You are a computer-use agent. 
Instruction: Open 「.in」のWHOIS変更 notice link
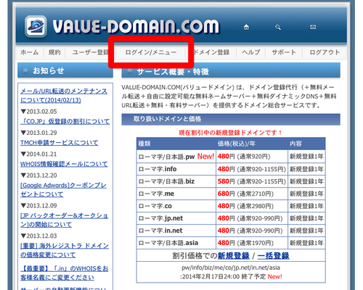(65, 273)
